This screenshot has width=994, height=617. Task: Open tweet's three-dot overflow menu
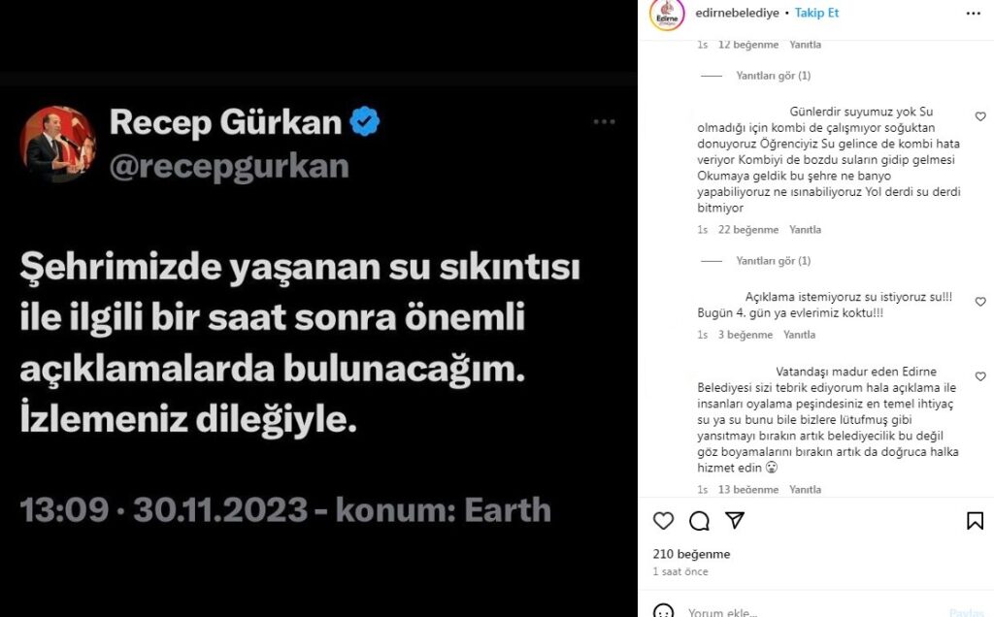[604, 121]
